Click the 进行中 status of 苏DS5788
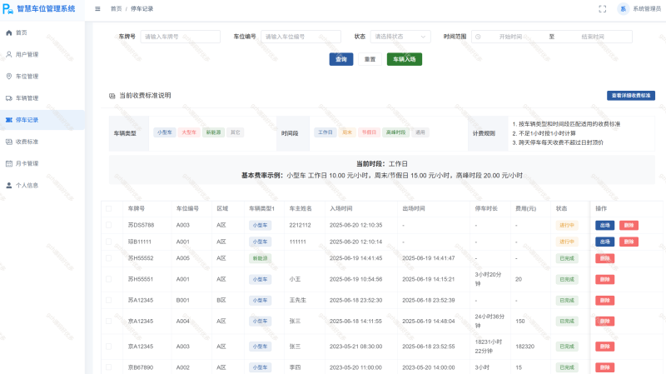666x374 pixels. click(567, 225)
